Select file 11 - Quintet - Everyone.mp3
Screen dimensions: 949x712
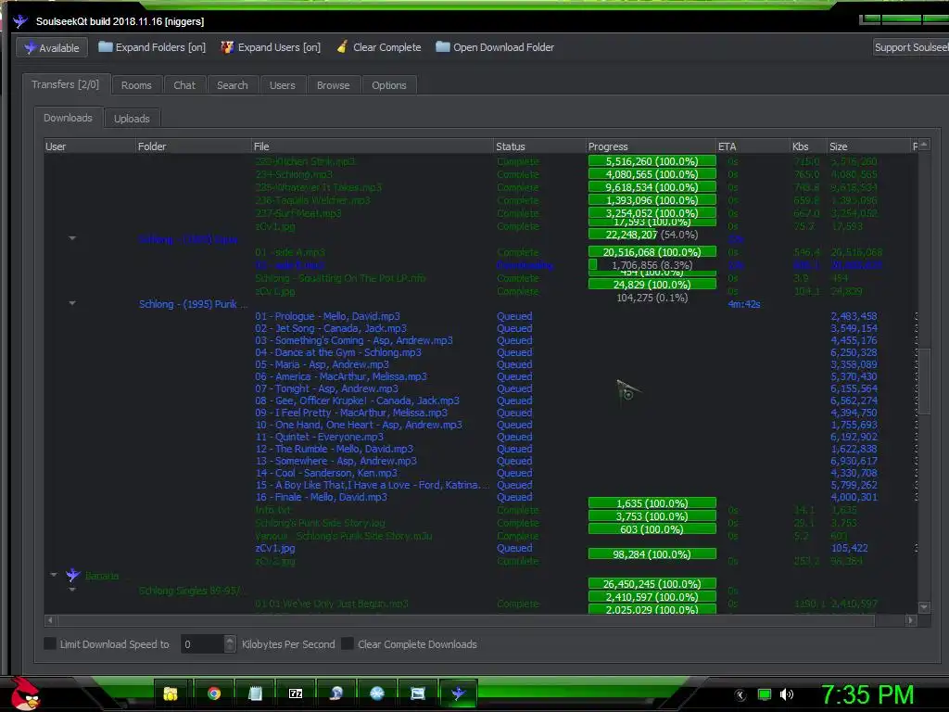tap(319, 437)
